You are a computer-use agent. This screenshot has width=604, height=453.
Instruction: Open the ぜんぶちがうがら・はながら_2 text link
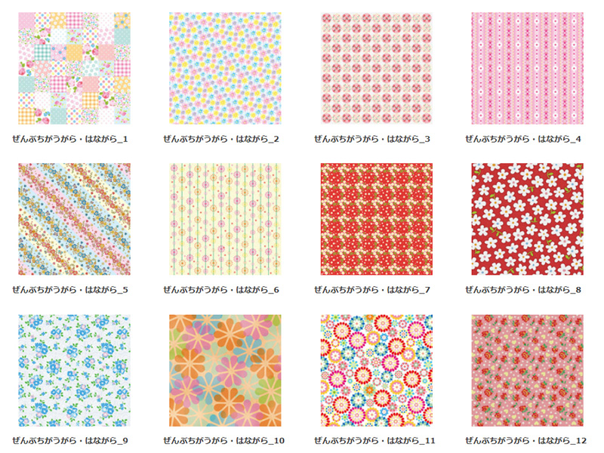pos(221,139)
